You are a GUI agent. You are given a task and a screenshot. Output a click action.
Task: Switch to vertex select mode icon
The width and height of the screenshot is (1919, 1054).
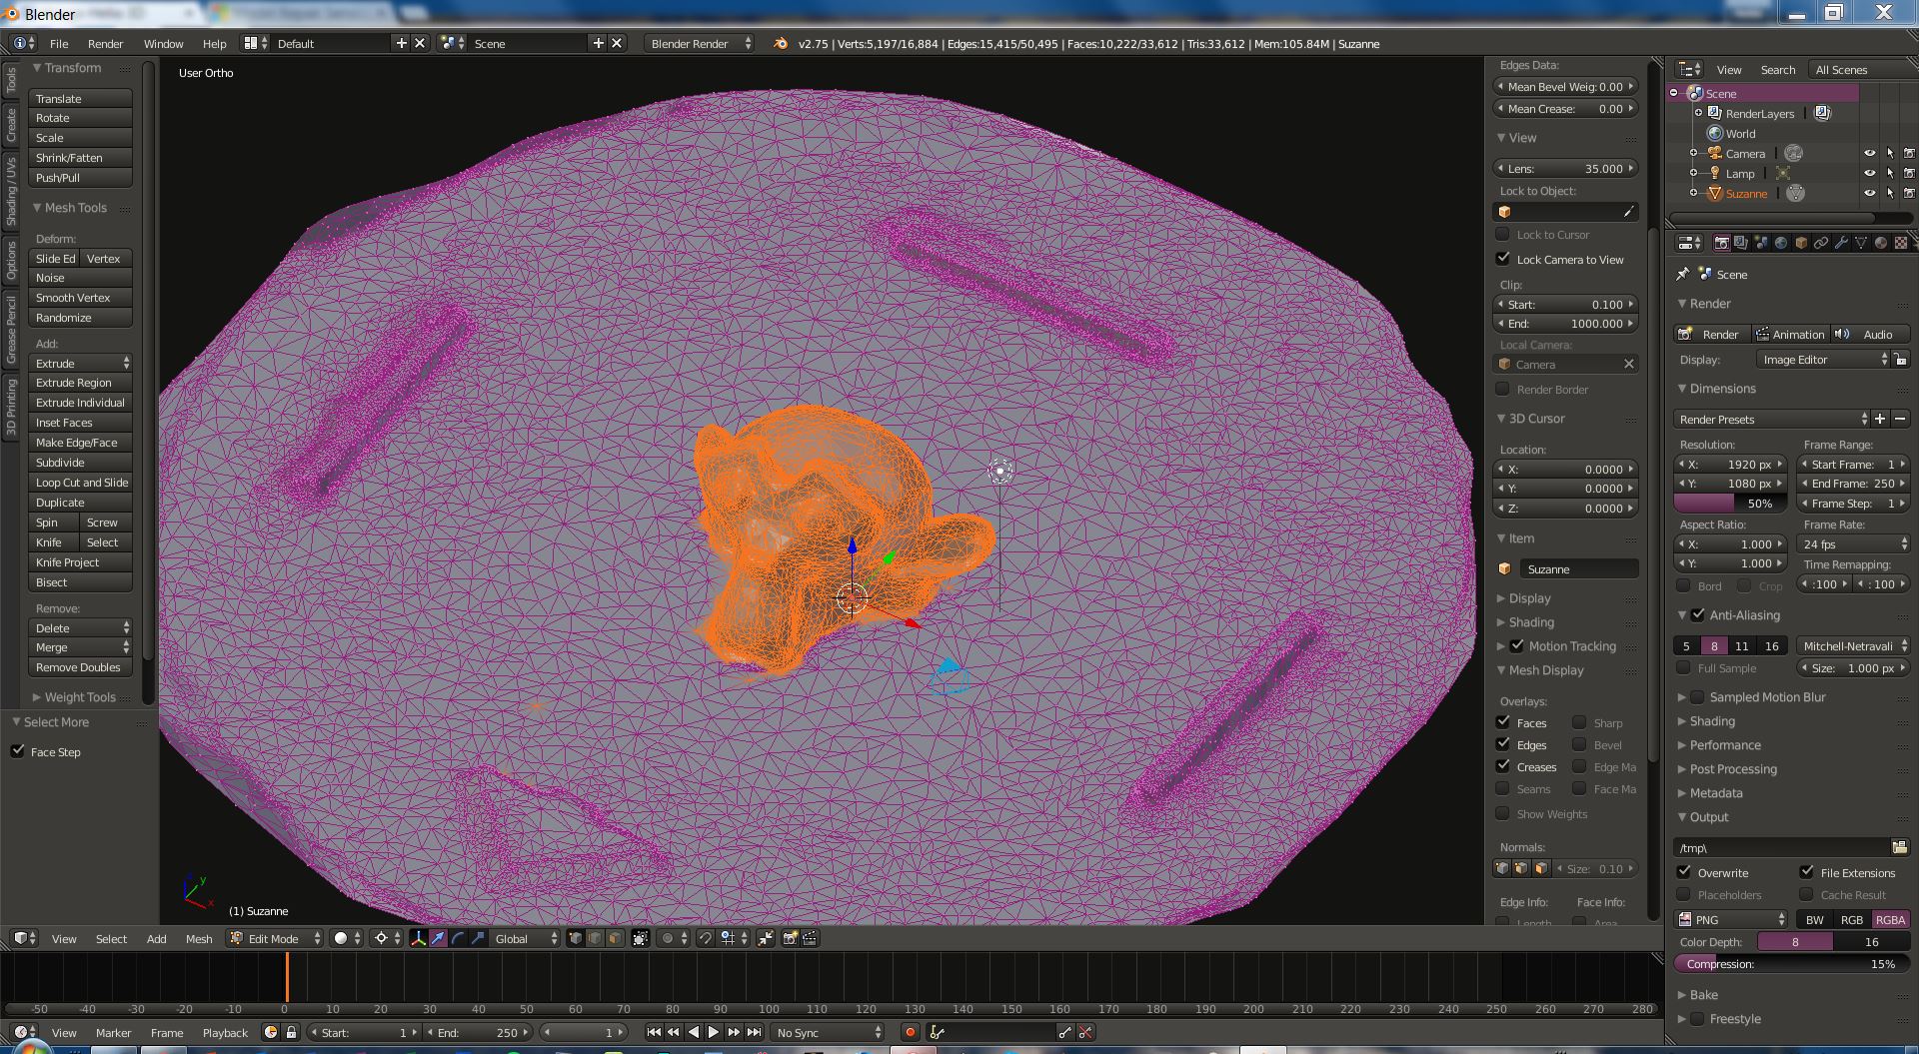[x=576, y=938]
